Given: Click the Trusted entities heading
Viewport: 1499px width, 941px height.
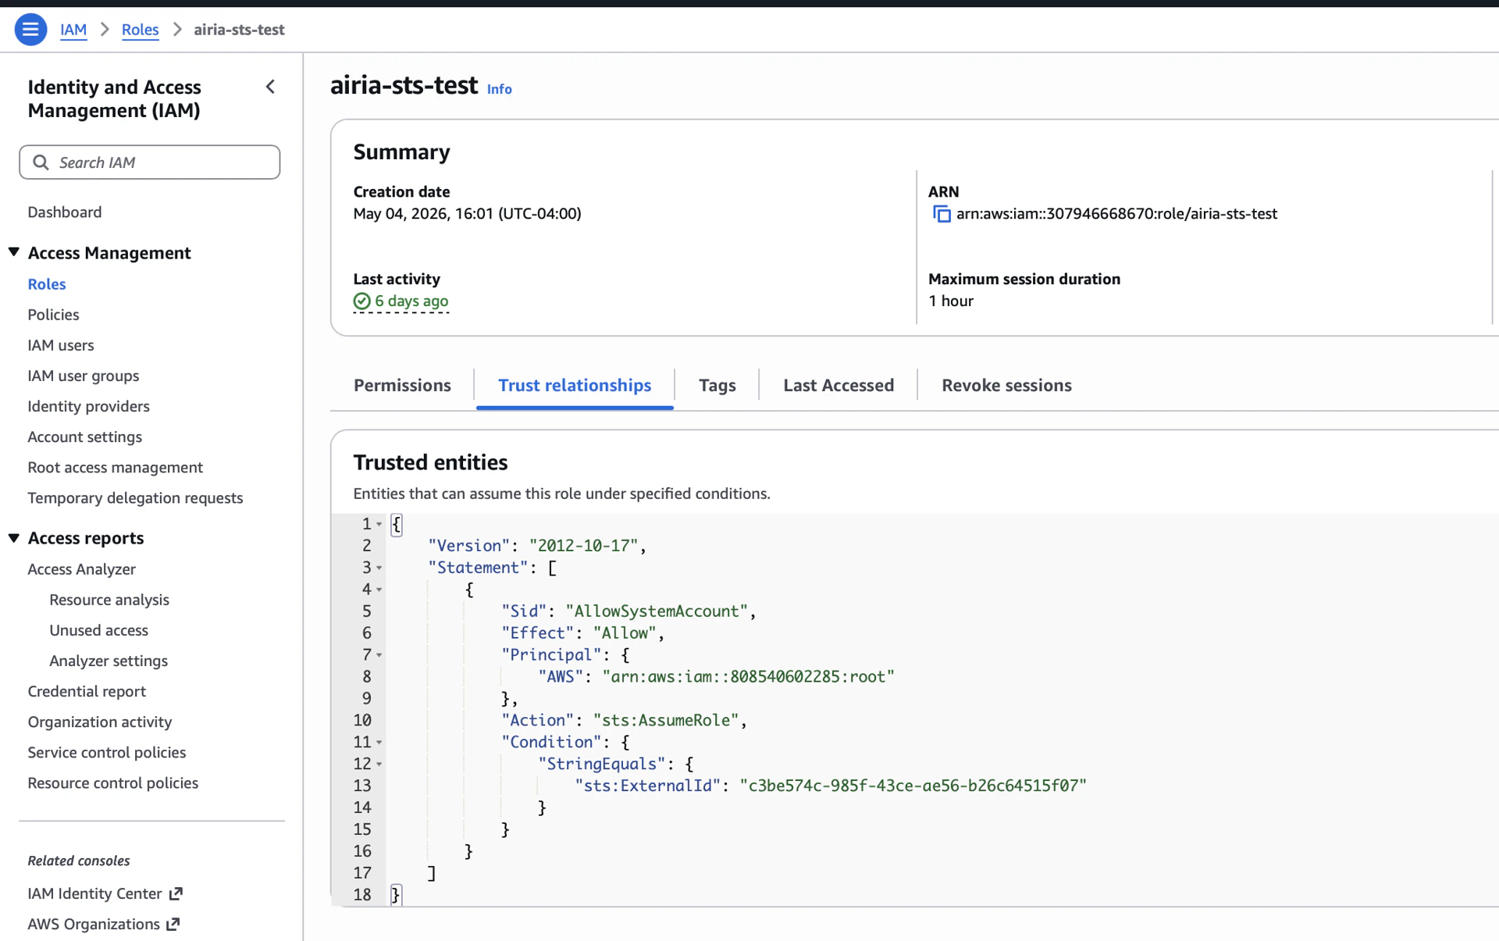Looking at the screenshot, I should pos(430,462).
